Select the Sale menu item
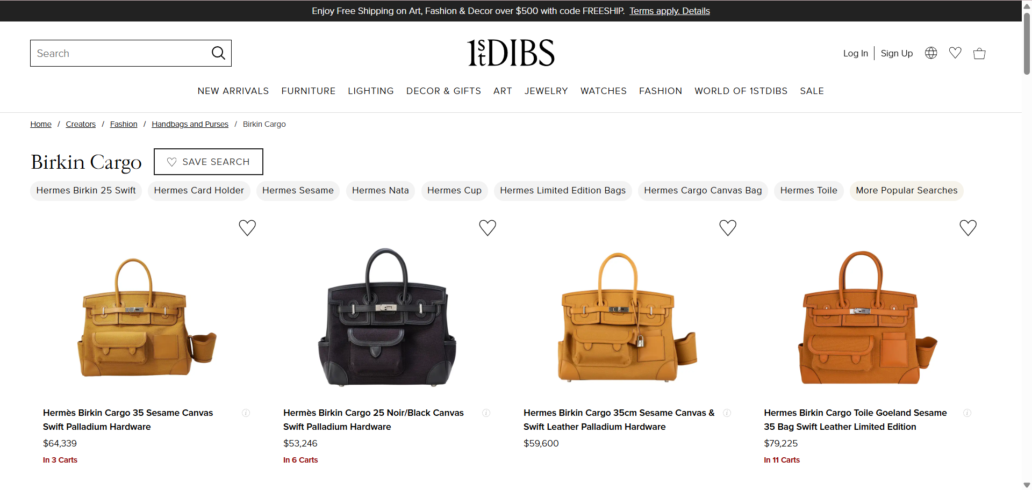Screen dimensions: 1032x490 pyautogui.click(x=812, y=91)
